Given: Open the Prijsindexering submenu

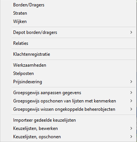Looking at the screenshot, I should [x=68, y=82].
